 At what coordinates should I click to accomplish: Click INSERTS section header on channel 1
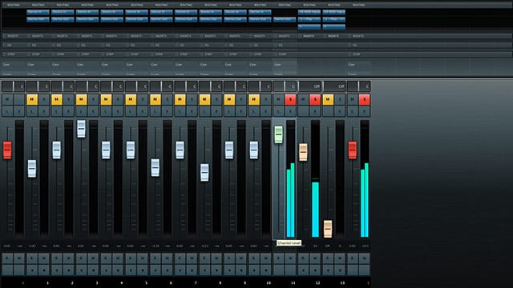pos(38,36)
